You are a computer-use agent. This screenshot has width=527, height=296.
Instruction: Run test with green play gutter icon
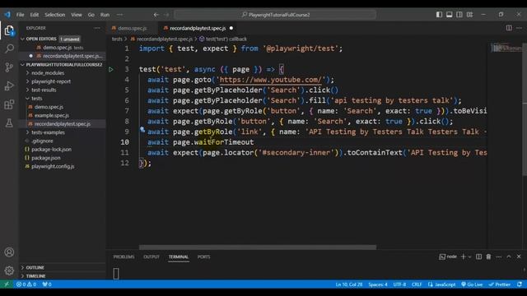pyautogui.click(x=111, y=69)
